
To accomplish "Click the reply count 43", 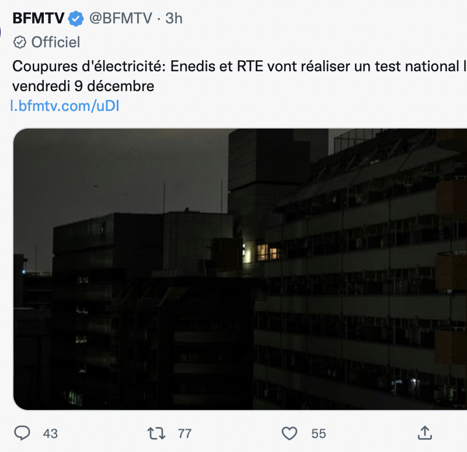I will (x=50, y=433).
